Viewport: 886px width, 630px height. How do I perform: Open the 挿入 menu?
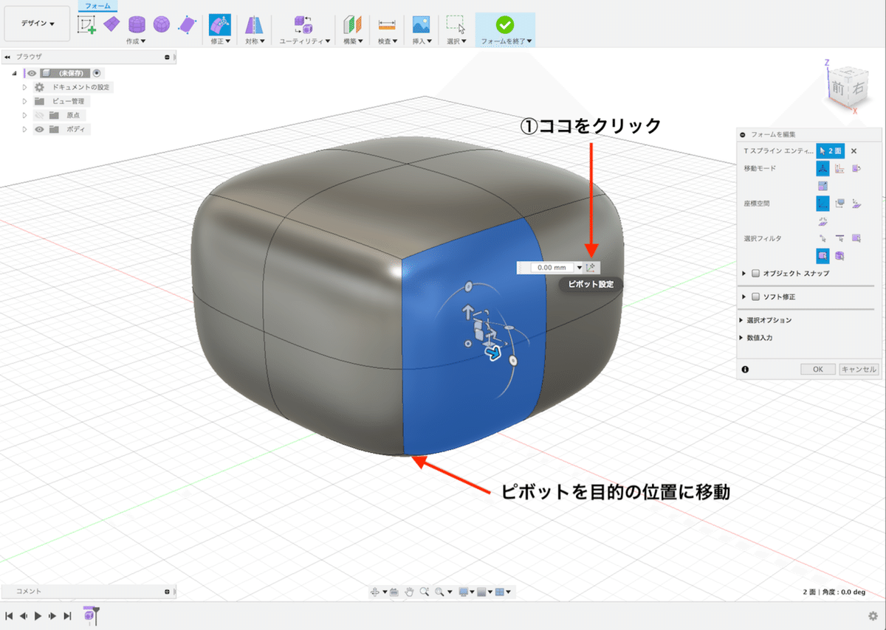point(422,41)
